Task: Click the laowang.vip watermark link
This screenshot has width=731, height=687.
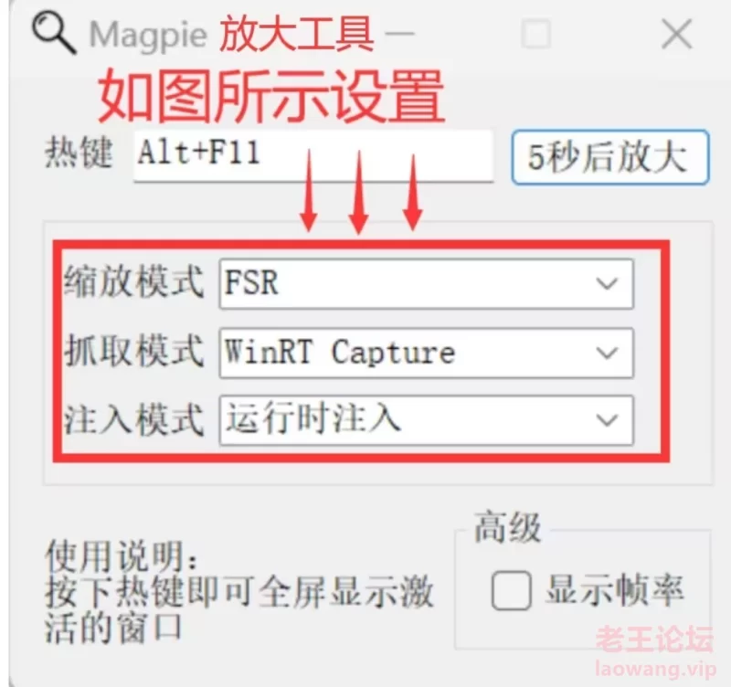Action: [656, 671]
